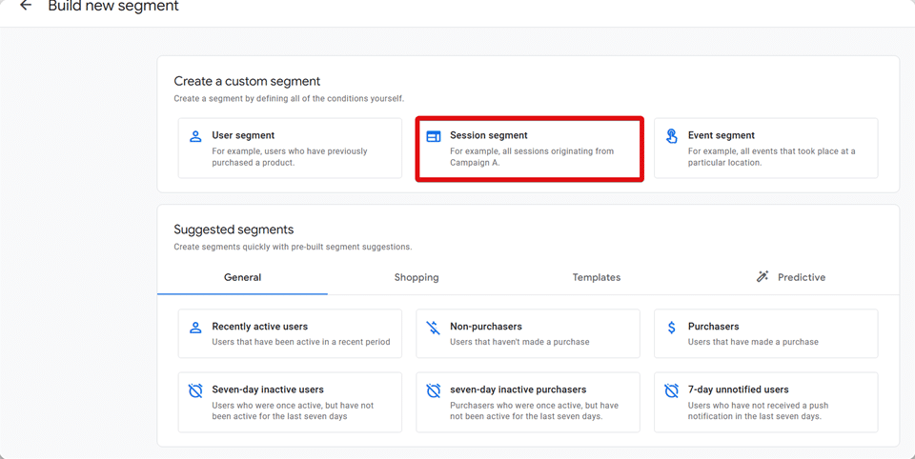The width and height of the screenshot is (915, 459).
Task: Click the 7-day unnotified users alarm-off icon
Action: 672,390
